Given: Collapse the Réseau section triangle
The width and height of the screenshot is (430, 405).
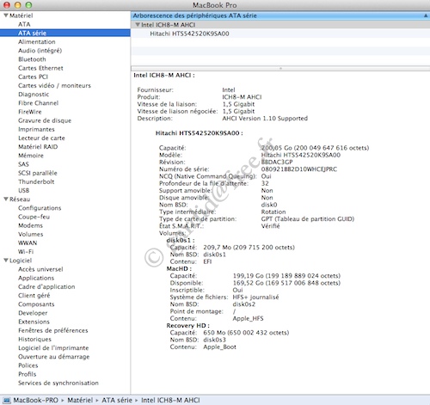Looking at the screenshot, I should [6, 199].
